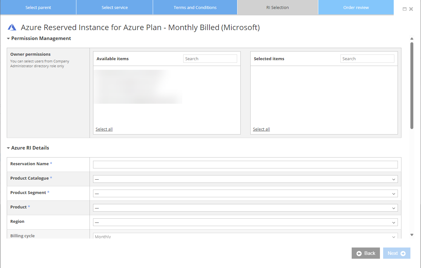Click the Product Segment label
The width and height of the screenshot is (421, 268).
28,192
